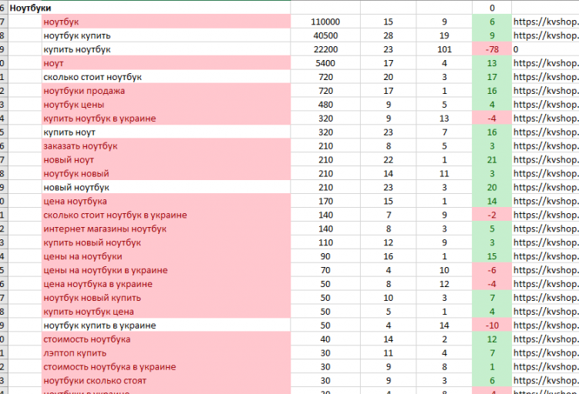Select the volume cell 5400
This screenshot has width=579, height=394.
click(x=325, y=63)
